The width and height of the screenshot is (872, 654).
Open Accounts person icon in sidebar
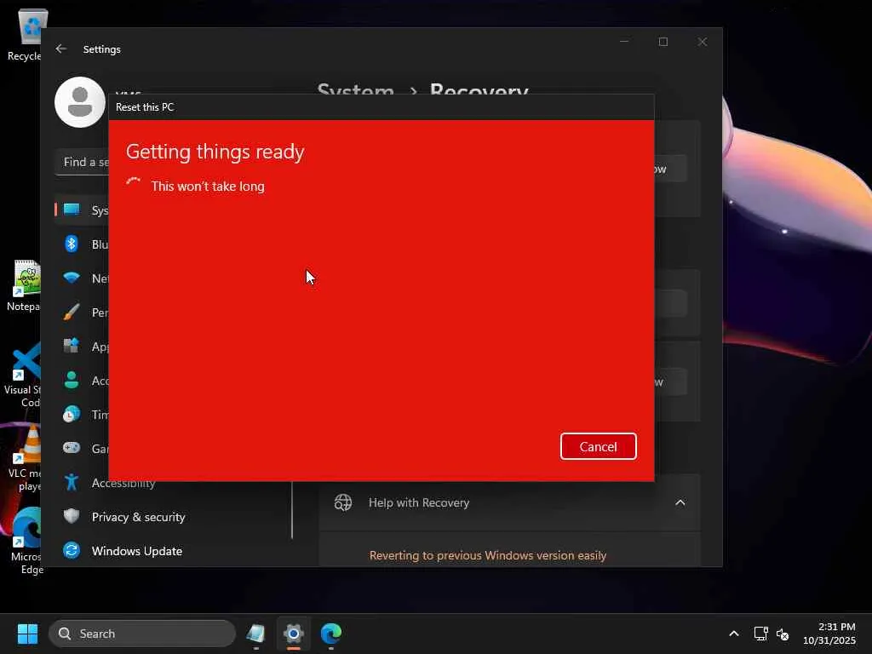[x=72, y=380]
